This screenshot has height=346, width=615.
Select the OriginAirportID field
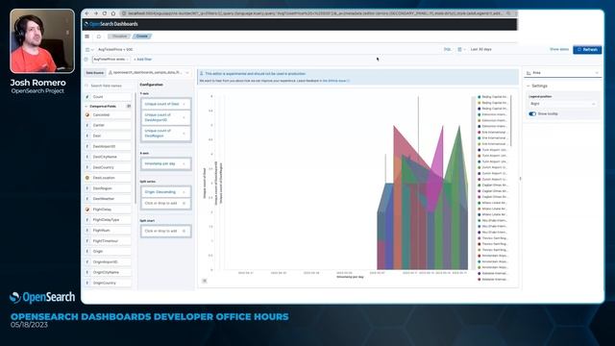[x=108, y=262]
